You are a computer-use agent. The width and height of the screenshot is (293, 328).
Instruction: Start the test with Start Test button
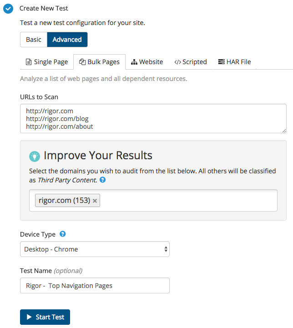click(45, 317)
